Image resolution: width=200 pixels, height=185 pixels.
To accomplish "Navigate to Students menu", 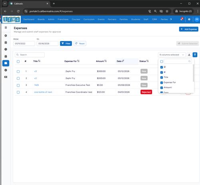I will tap(136, 19).
